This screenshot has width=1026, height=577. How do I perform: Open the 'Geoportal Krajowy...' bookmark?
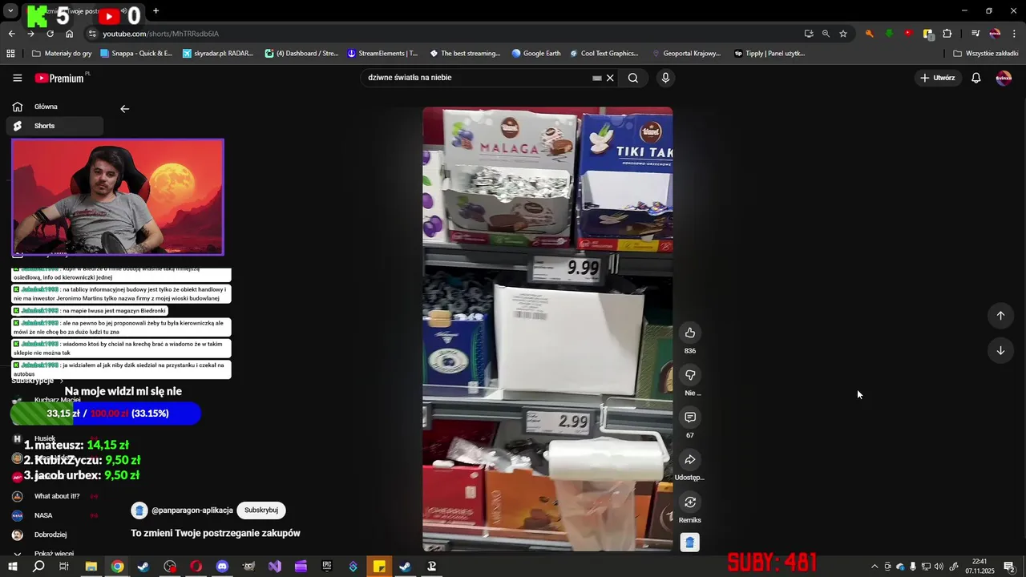click(687, 54)
